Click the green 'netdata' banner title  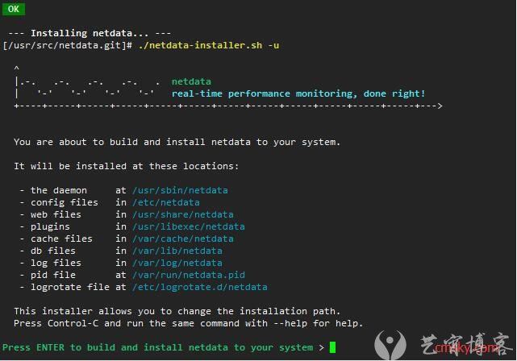(191, 81)
